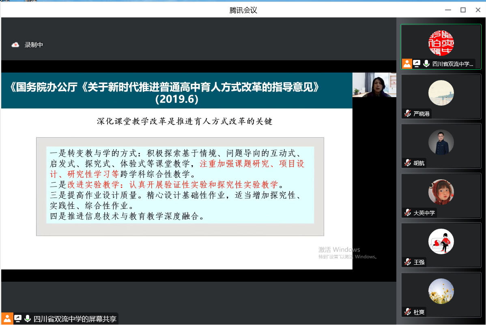The width and height of the screenshot is (486, 325).
Task: Click host icon on 四川省双流中学 tile
Action: click(x=407, y=64)
